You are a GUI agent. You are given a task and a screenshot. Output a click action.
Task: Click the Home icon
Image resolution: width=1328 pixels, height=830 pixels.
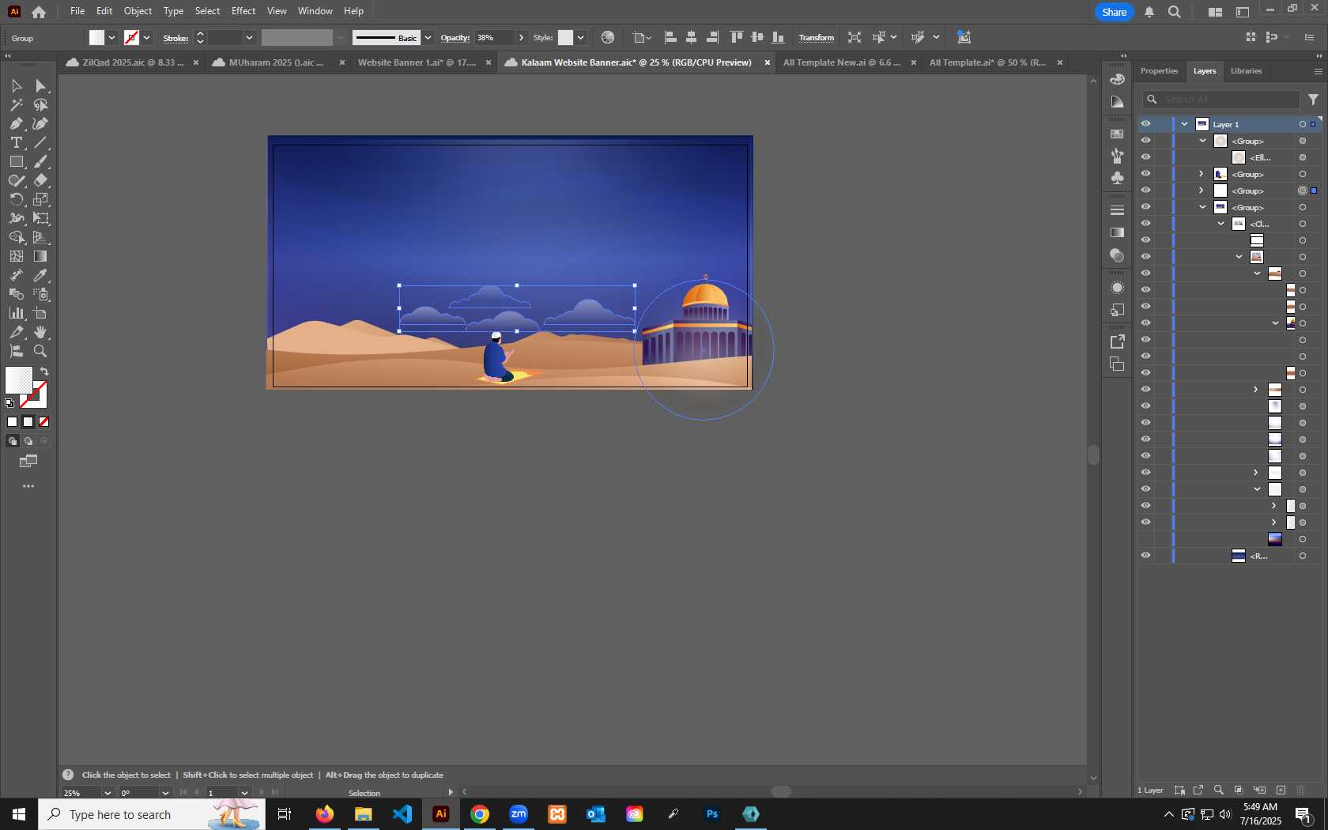[x=39, y=12]
